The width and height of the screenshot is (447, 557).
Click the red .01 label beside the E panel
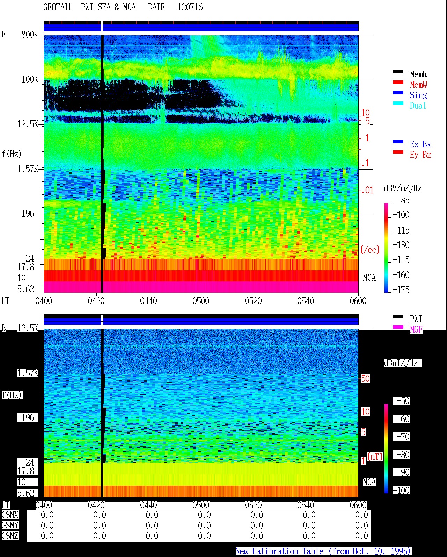pos(367,191)
